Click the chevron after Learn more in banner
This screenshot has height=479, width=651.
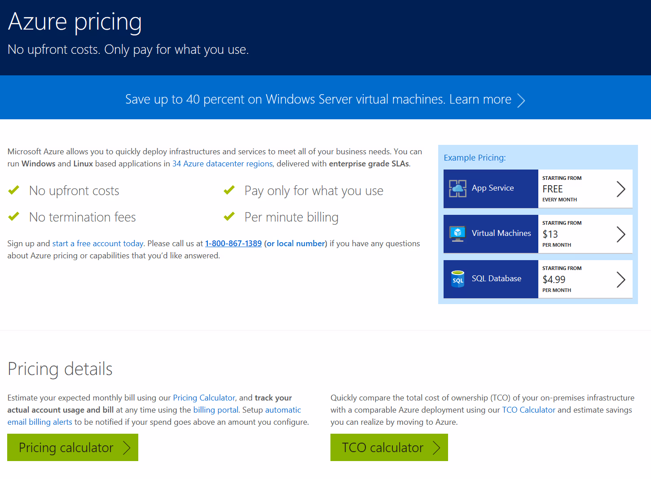tap(521, 100)
